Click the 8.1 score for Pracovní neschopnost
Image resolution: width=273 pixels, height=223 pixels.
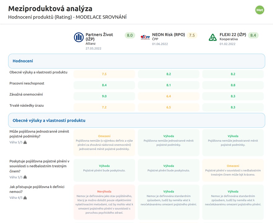(169, 85)
